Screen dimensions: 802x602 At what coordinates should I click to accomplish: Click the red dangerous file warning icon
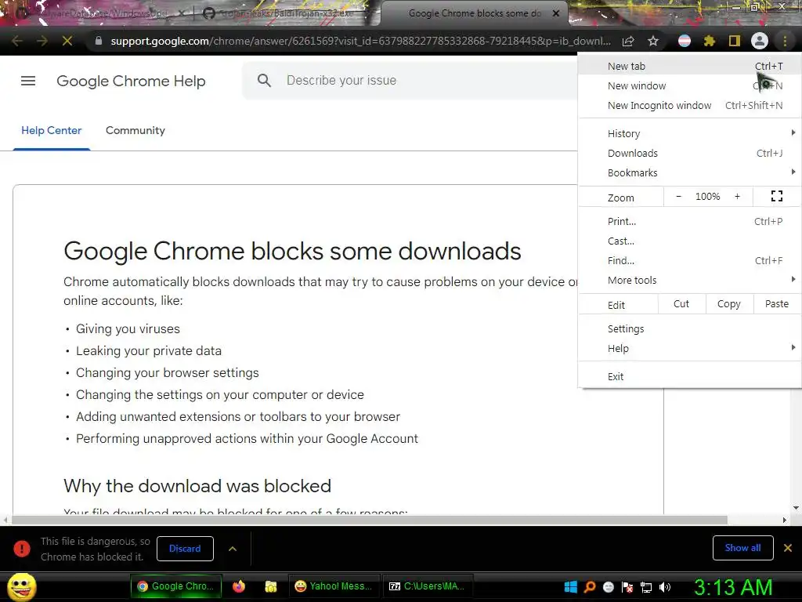[21, 548]
